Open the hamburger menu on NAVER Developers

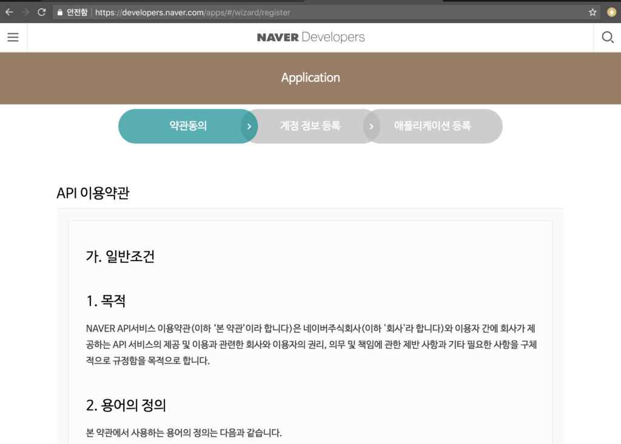point(13,37)
